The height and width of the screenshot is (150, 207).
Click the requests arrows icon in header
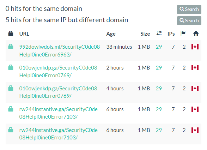coord(159,33)
